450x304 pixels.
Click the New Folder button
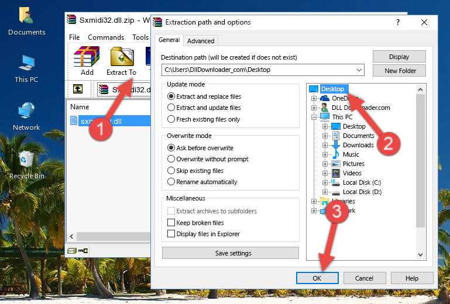pyautogui.click(x=399, y=71)
